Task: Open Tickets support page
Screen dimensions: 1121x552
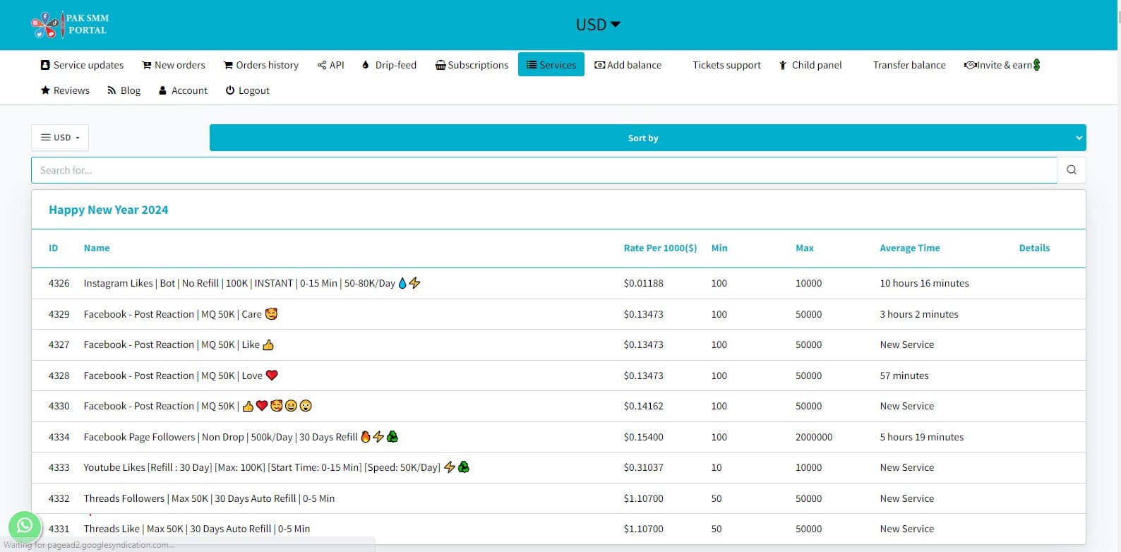Action: tap(726, 65)
